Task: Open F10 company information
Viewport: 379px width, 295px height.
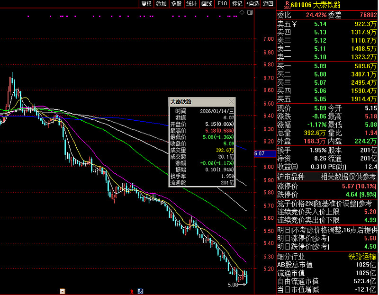Action: [x=222, y=4]
